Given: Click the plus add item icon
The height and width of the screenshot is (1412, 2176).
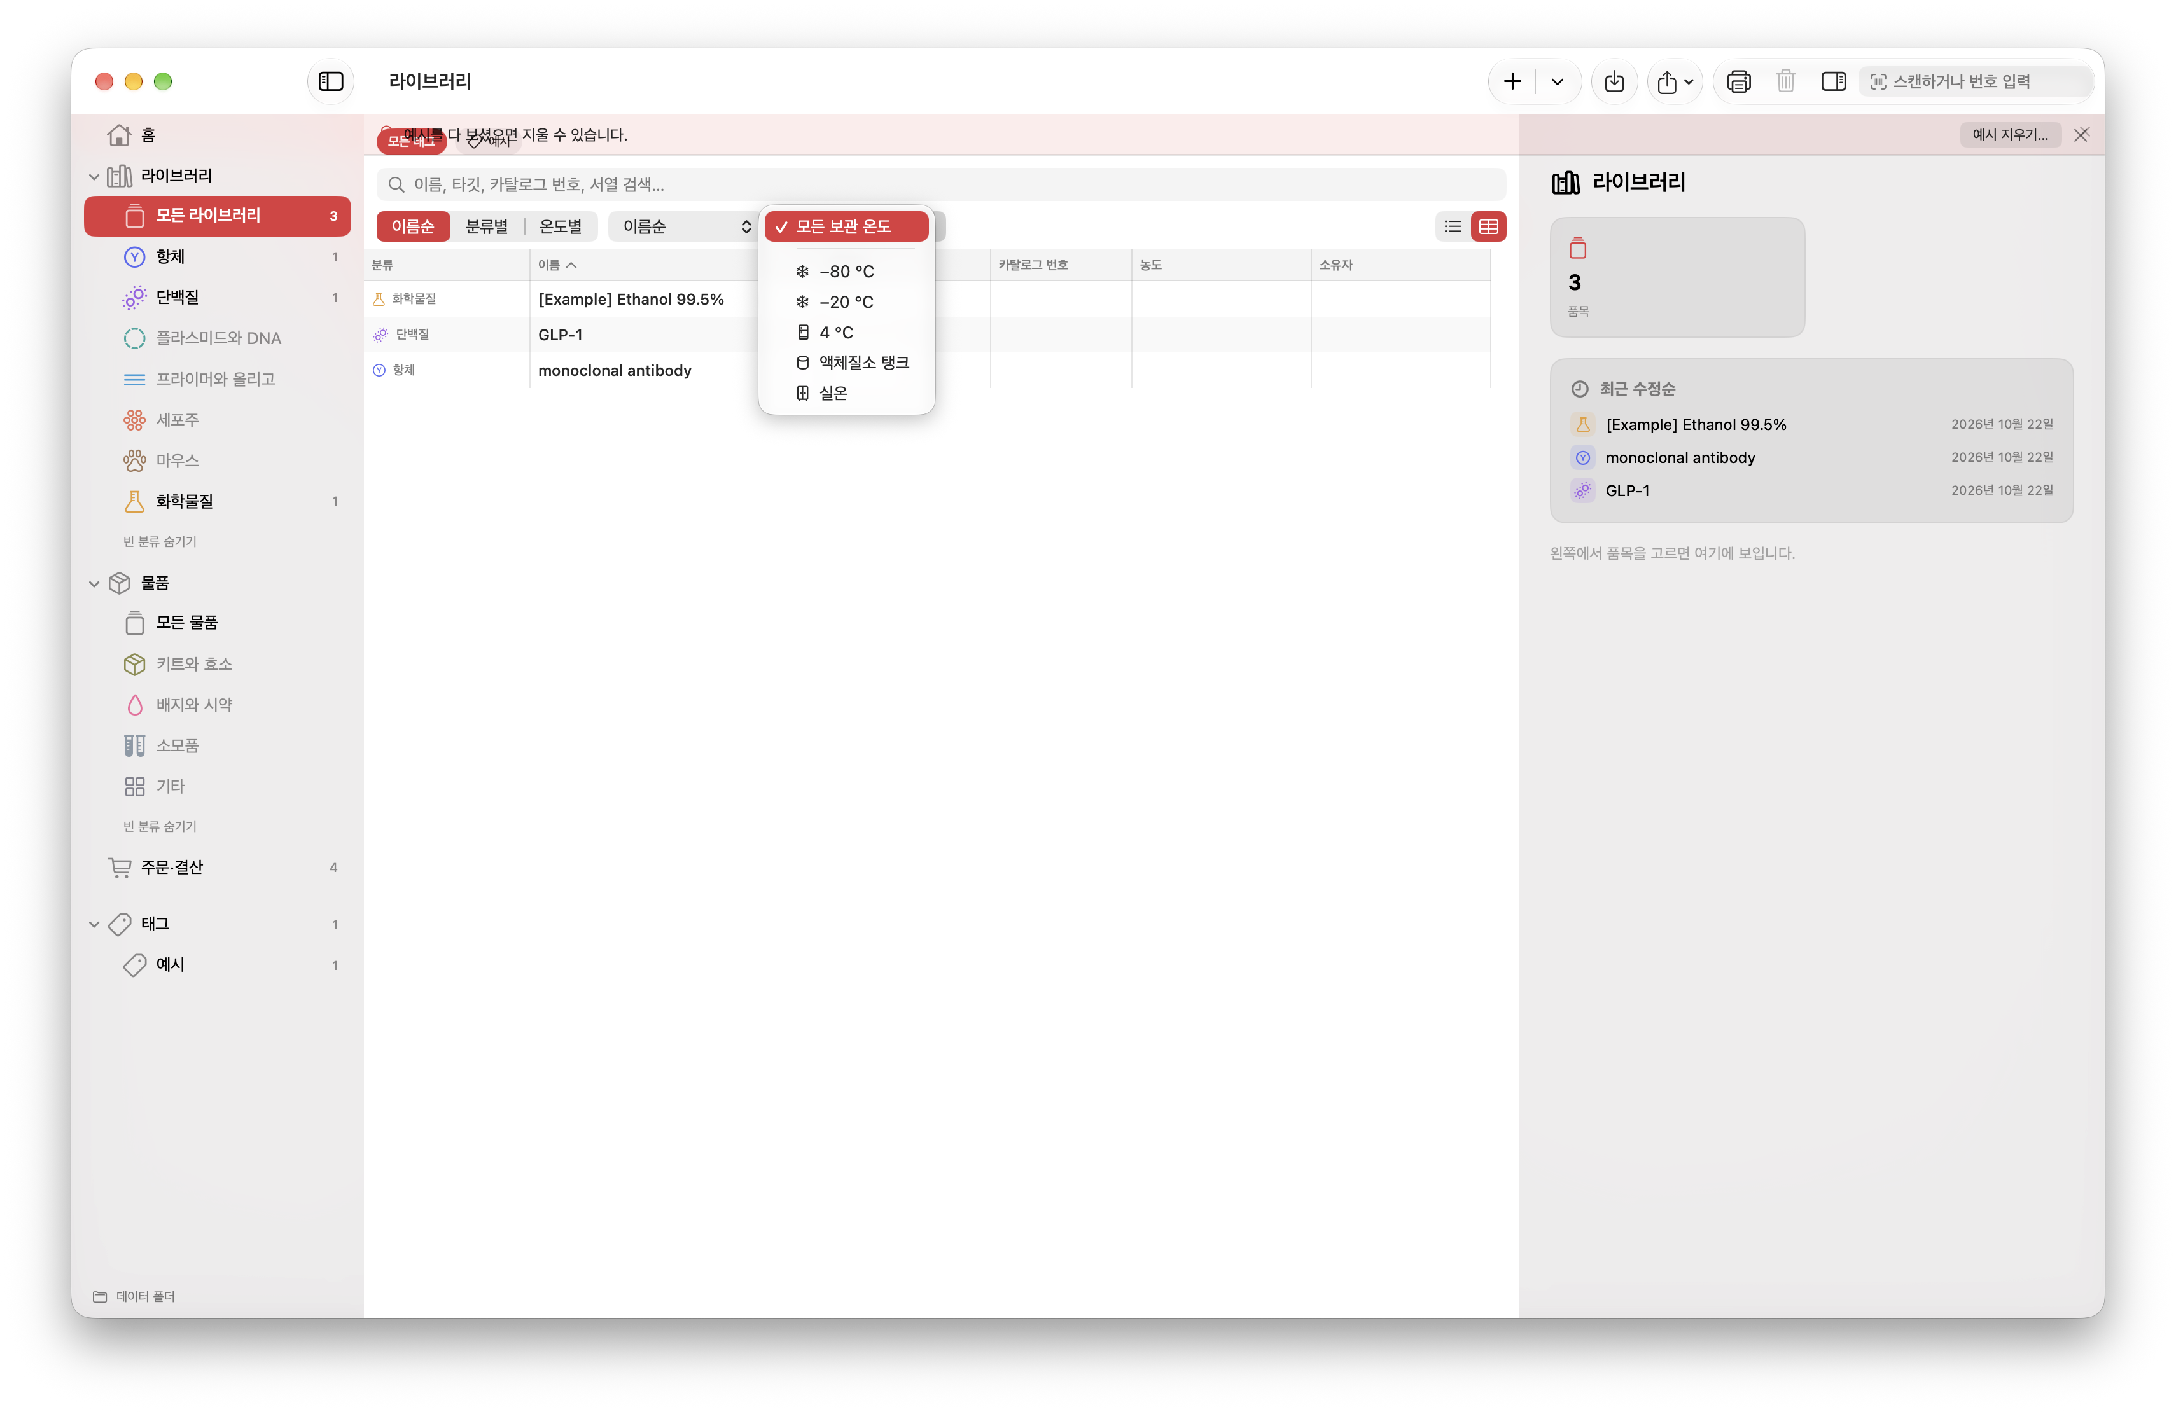Looking at the screenshot, I should click(x=1512, y=81).
